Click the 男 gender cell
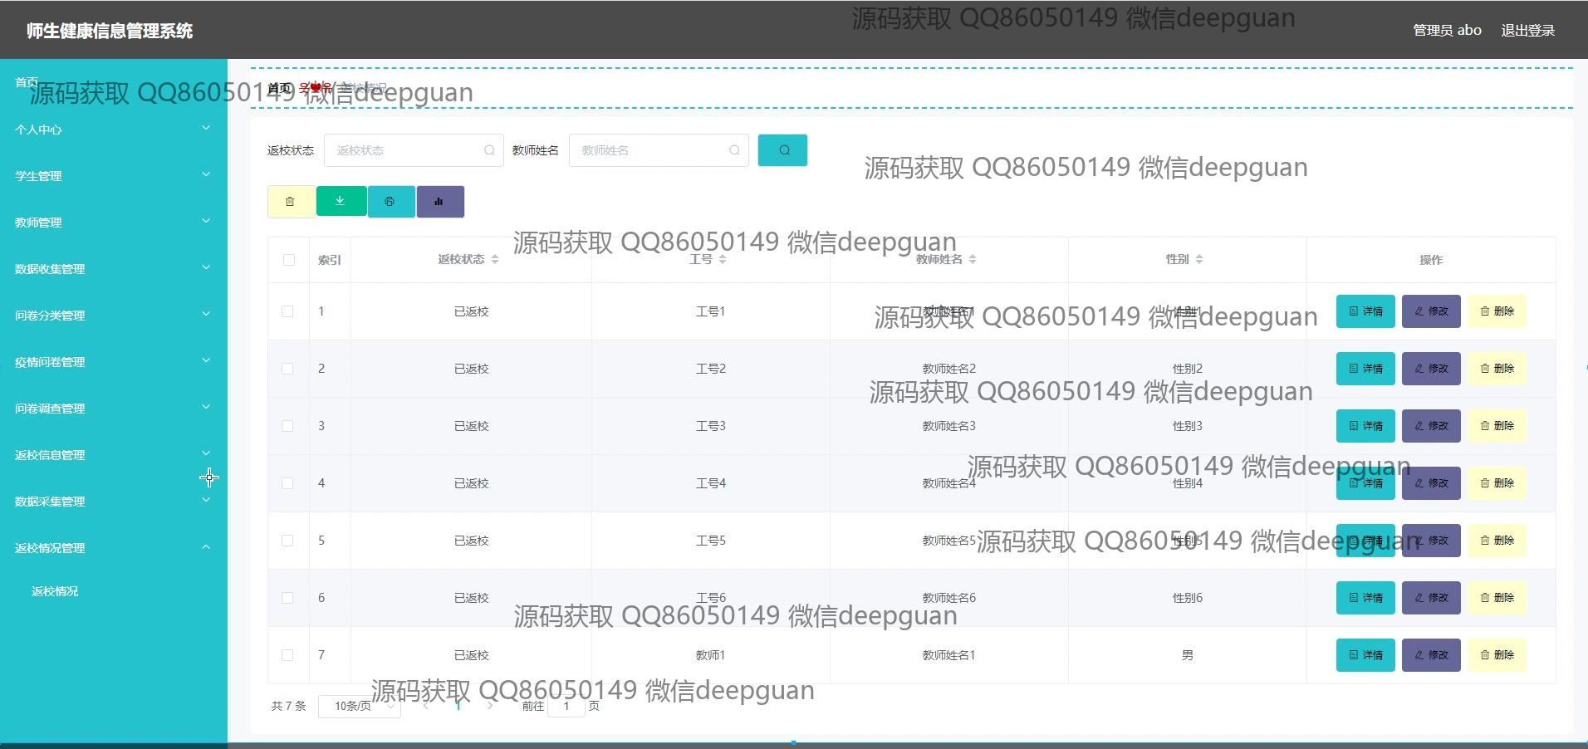 tap(1188, 655)
